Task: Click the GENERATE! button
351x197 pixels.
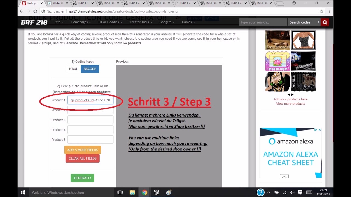Action: 82,178
